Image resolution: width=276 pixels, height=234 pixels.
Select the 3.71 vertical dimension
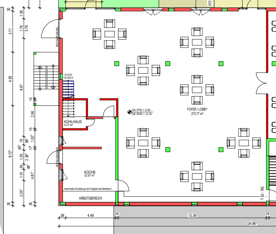10,31
